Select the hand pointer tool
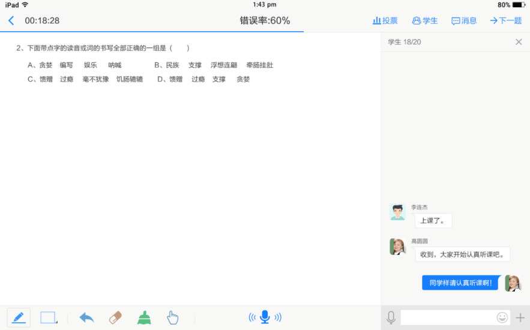This screenshot has width=530, height=330. coord(173,317)
